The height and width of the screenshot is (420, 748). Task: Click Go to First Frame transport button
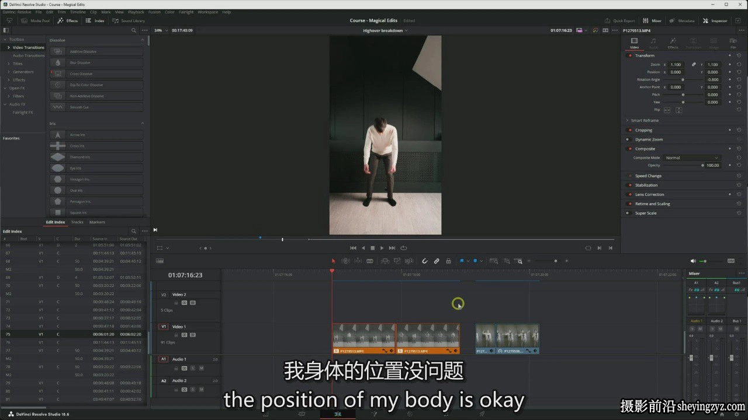353,248
